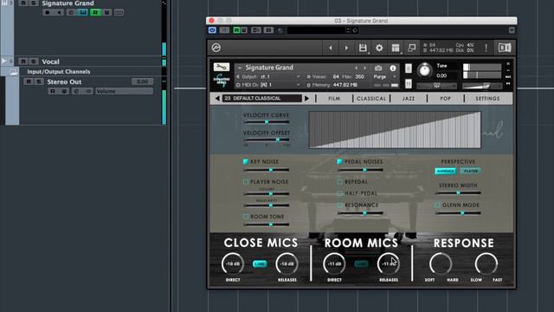Click the VELOCITY CURVE slider handle
This screenshot has height=312, width=554.
267,122
